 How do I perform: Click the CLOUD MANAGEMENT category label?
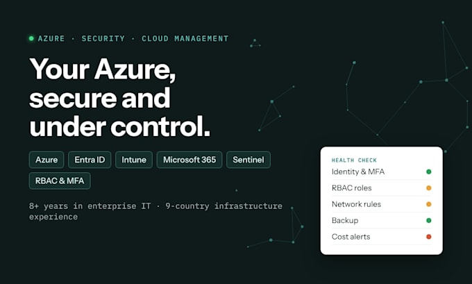[185, 39]
